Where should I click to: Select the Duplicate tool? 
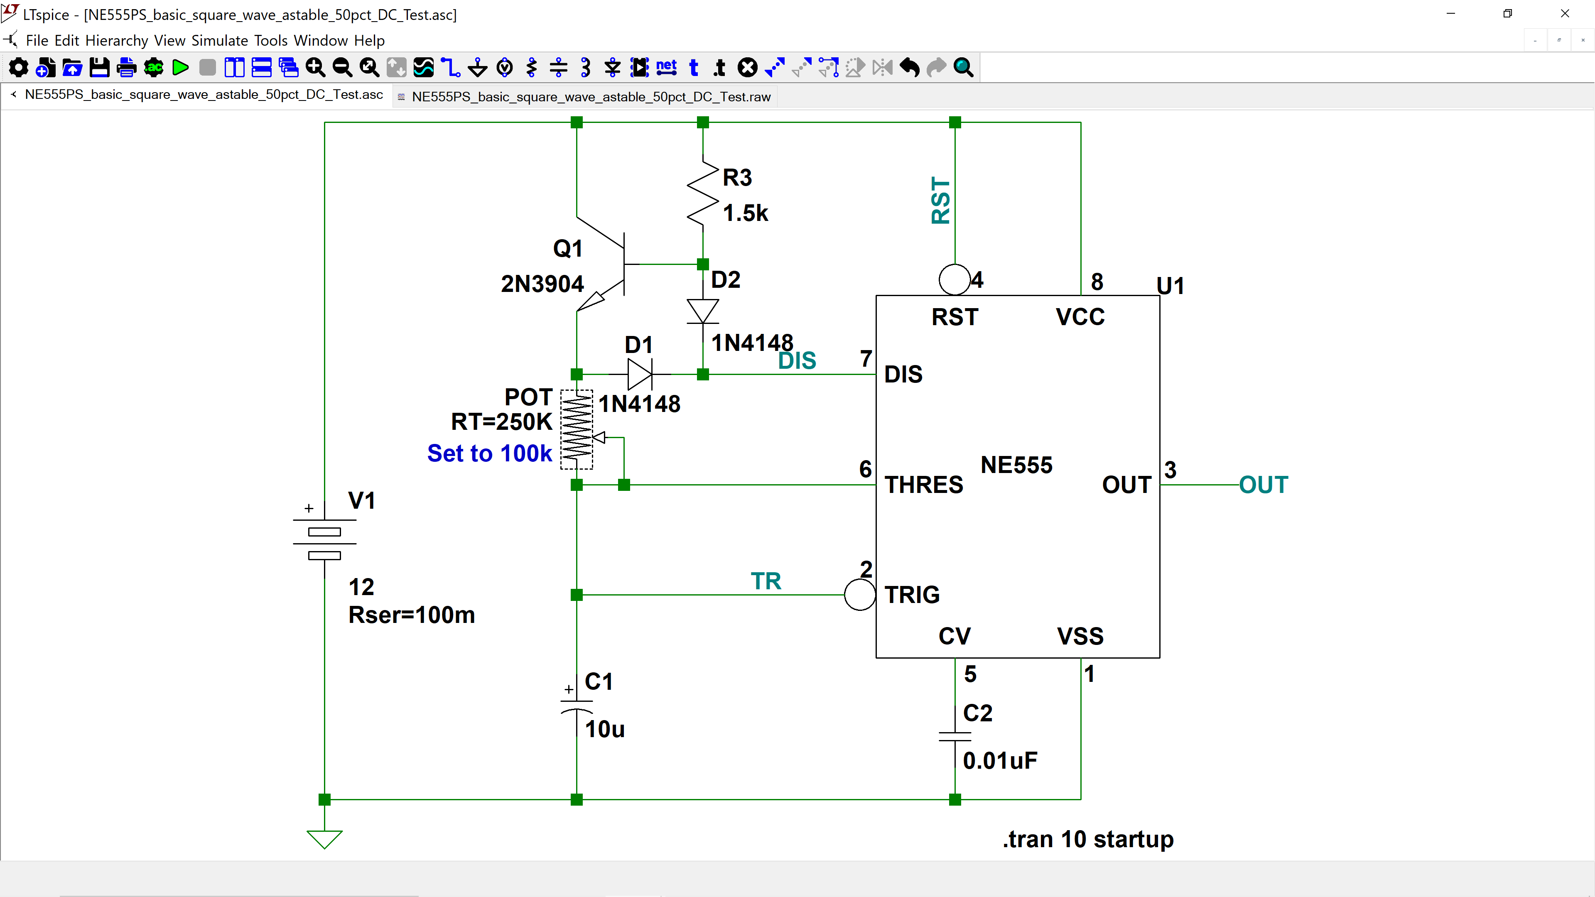click(775, 67)
